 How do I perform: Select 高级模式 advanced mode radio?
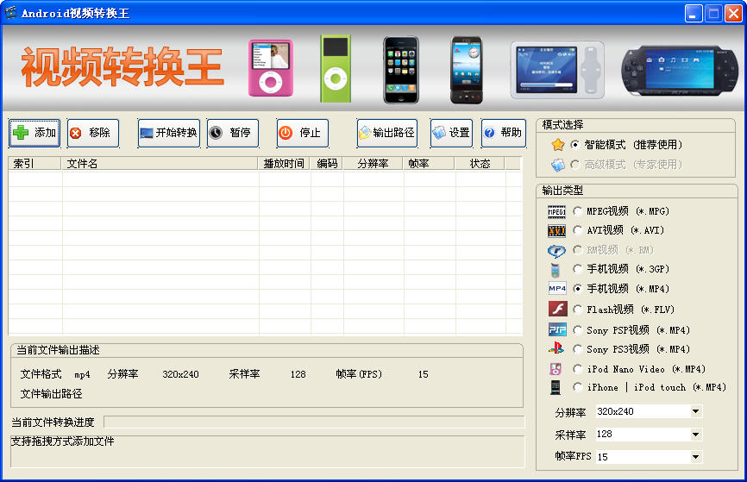[575, 165]
